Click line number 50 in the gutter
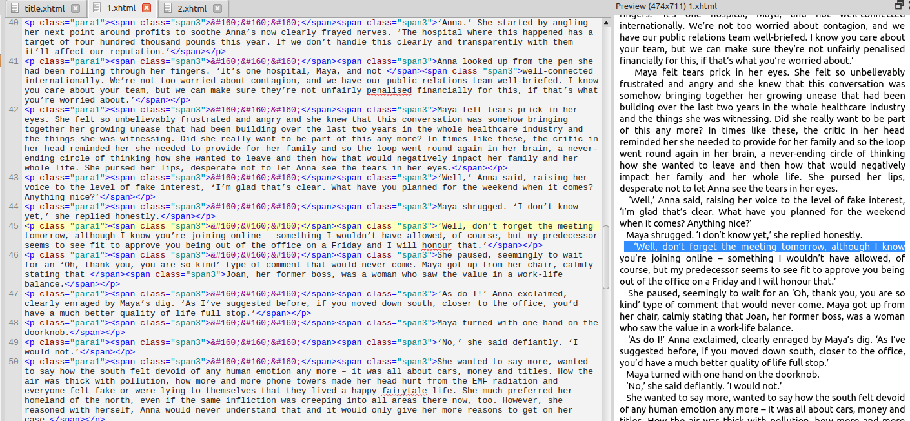This screenshot has width=910, height=421. [14, 362]
